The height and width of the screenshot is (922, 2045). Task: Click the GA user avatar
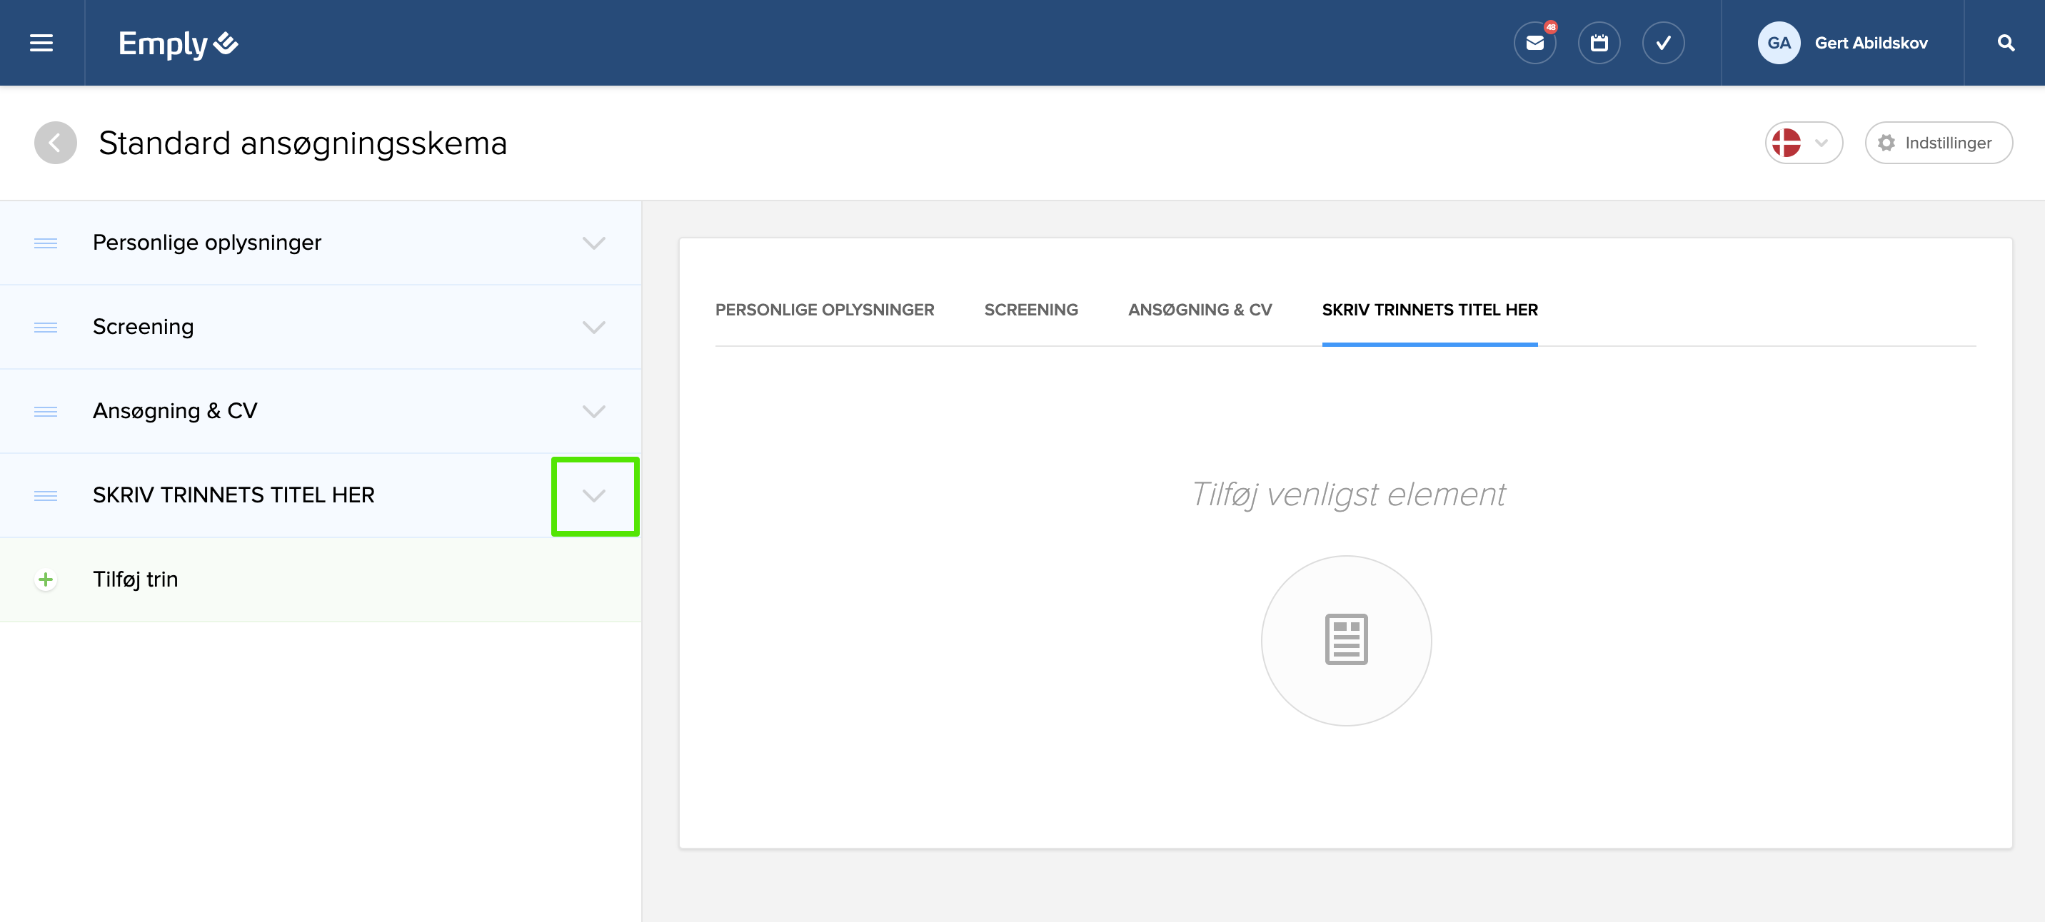1778,43
